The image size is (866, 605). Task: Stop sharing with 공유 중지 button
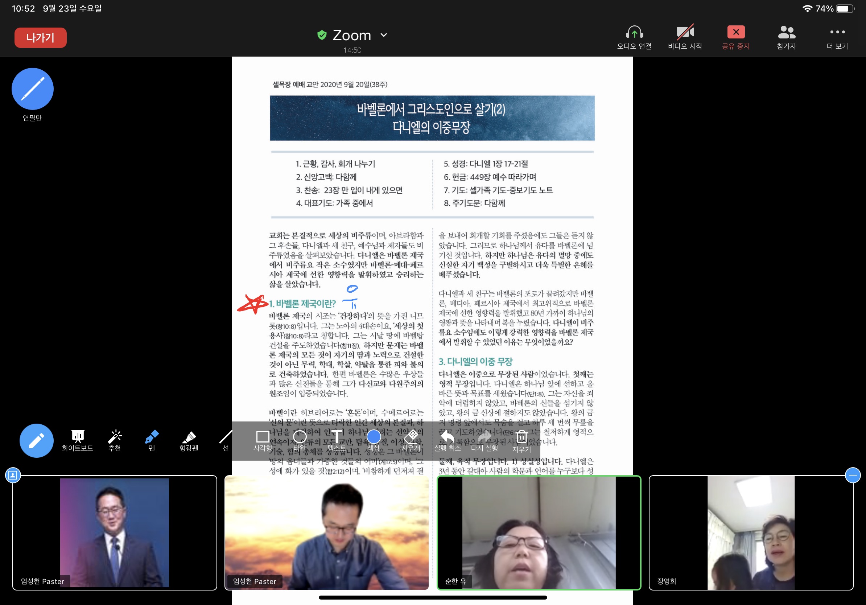735,37
